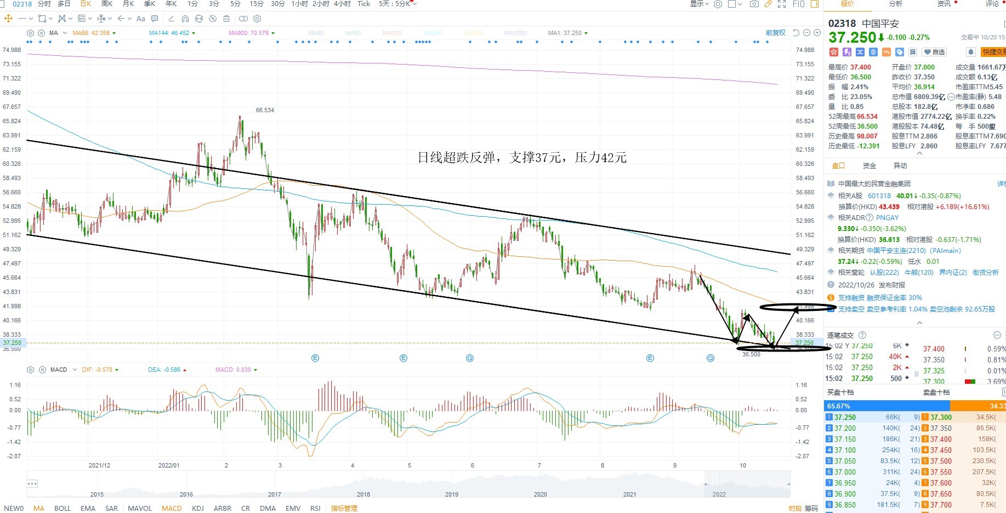Remove the MACD indicator with X icon
Image resolution: width=1006 pixels, height=513 pixels.
point(42,370)
